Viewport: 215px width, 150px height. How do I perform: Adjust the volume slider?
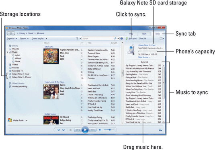click(x=109, y=129)
